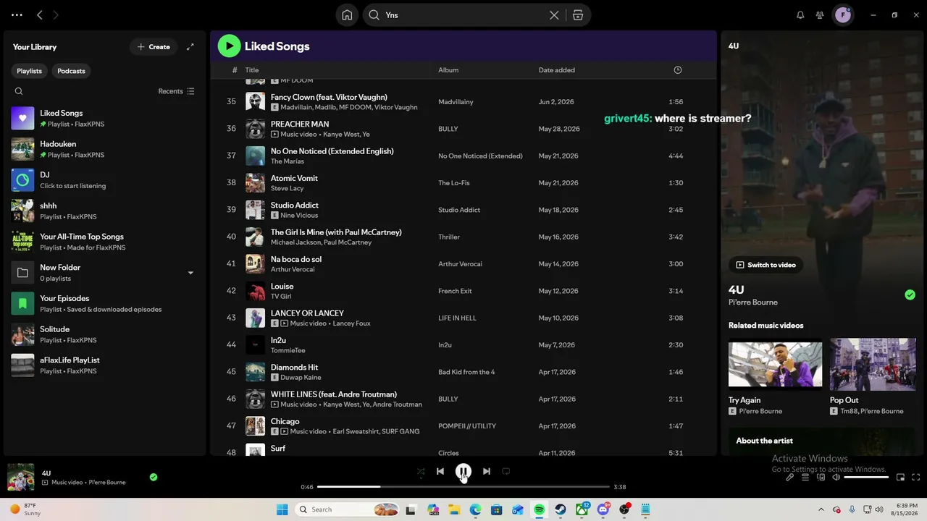This screenshot has width=927, height=521.
Task: Toggle shuffle playback
Action: click(x=421, y=471)
